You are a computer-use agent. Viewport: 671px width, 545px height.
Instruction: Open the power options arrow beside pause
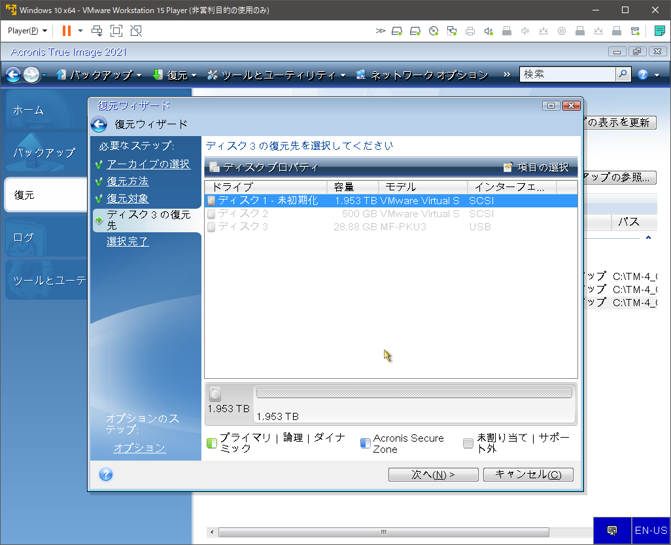(x=80, y=31)
